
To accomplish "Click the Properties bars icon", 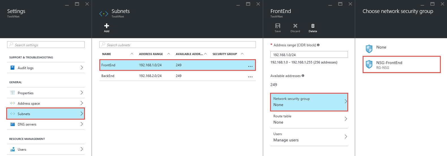I will point(12,93).
